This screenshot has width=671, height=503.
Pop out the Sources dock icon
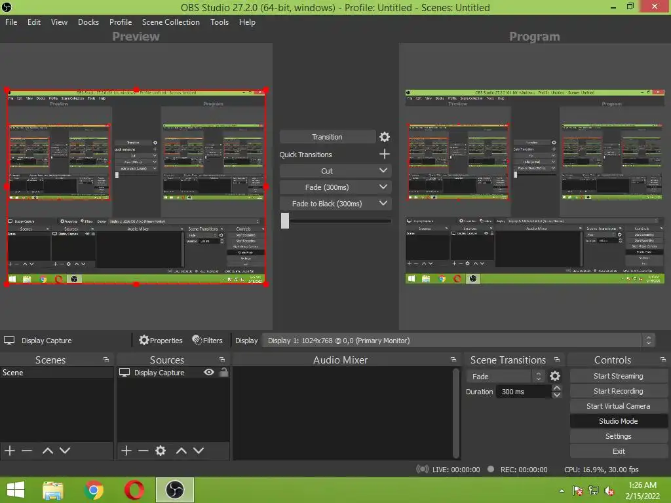[x=221, y=360]
